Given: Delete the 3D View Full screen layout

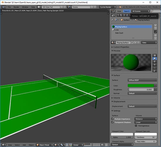Looking at the screenshot, I should tap(65, 7).
